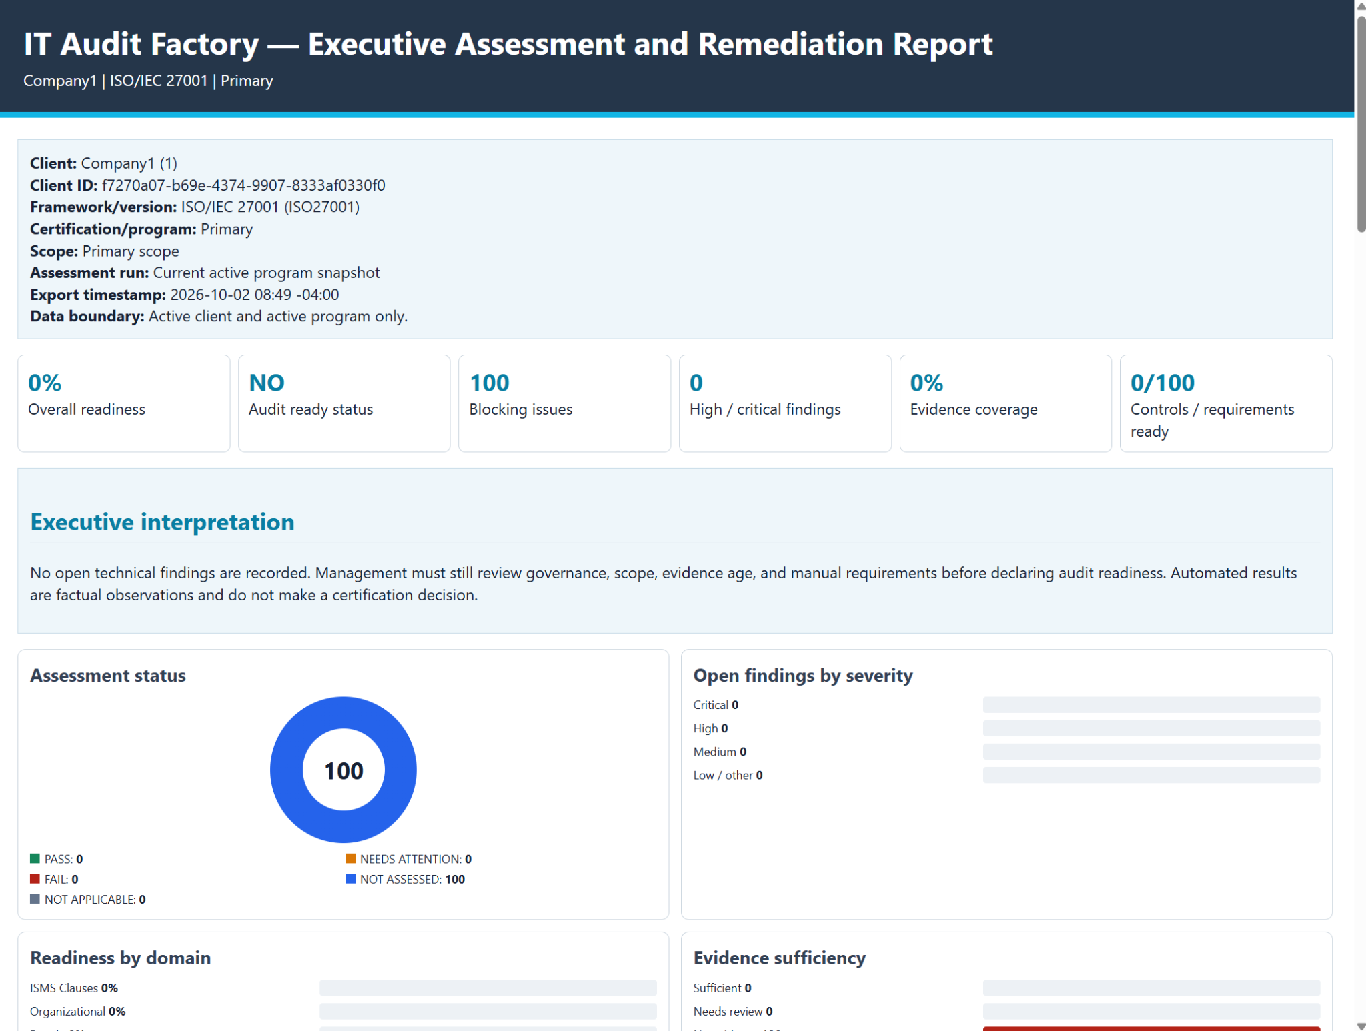Click the Evidence sufficiency heading

pos(780,958)
